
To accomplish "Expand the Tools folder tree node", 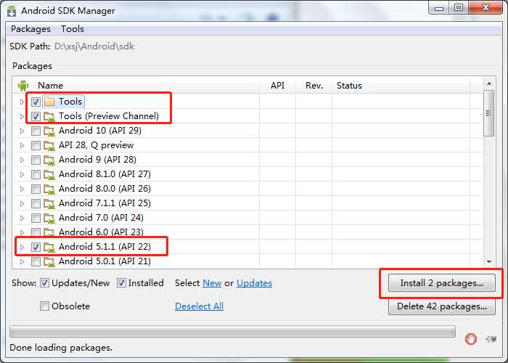I will [x=22, y=102].
